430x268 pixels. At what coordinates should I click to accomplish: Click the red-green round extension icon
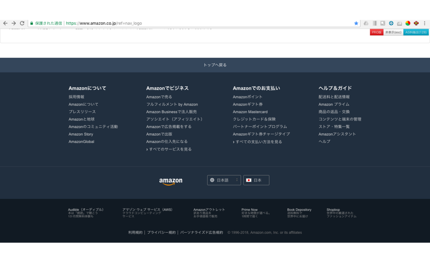point(408,23)
